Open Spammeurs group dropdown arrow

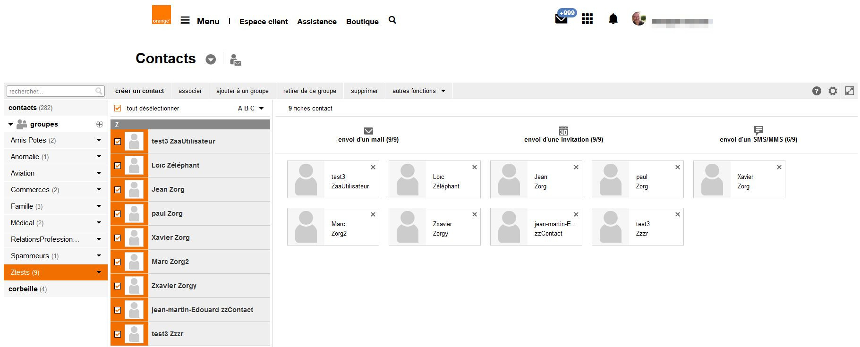pyautogui.click(x=99, y=255)
